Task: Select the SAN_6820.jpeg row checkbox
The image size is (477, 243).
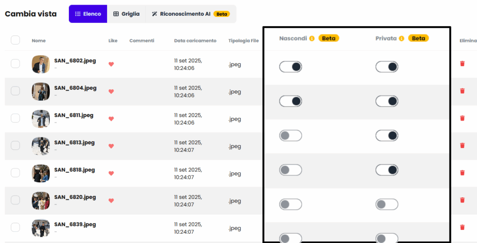Action: tap(15, 200)
